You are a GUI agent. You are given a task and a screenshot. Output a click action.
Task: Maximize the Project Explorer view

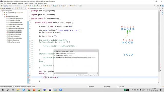pyautogui.click(x=26, y=8)
